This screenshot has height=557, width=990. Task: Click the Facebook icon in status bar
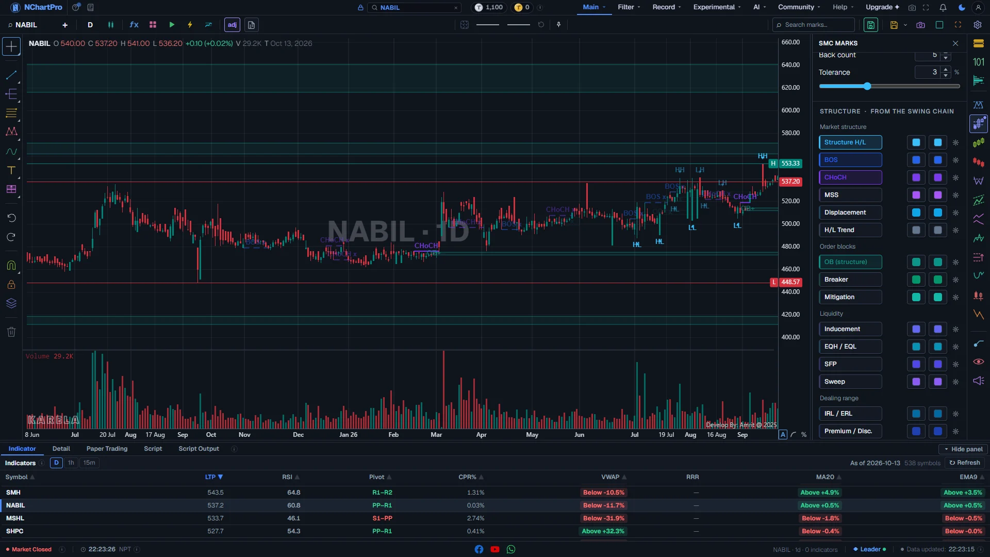[479, 549]
